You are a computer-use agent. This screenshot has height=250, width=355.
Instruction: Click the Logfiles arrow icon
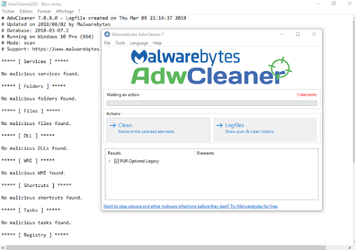(220, 126)
